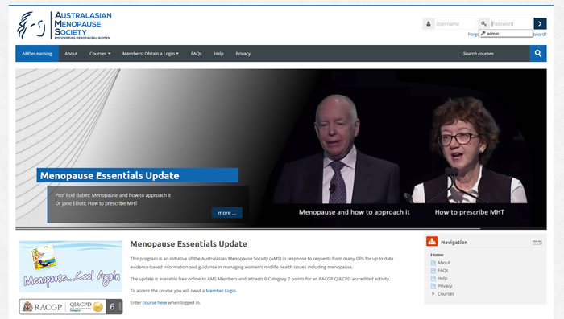Click the Menopause Essentials Update banner title
The width and height of the screenshot is (564, 319).
point(138,175)
